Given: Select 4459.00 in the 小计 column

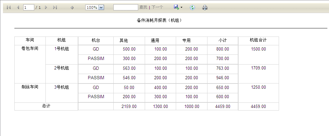Looking at the screenshot, I should 222,106.
